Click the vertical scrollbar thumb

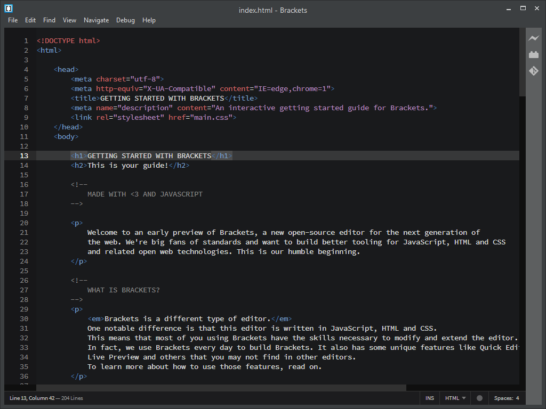point(523,62)
